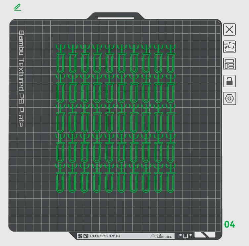Open plate settings hexagon icon

(x=229, y=99)
